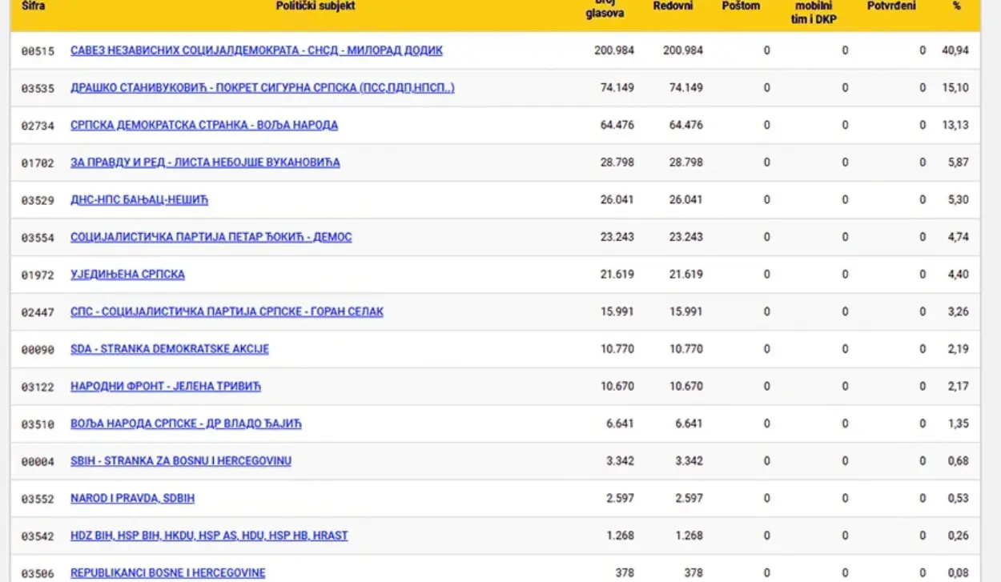This screenshot has width=1001, height=582.
Task: Open Воља народа Српске - Др Владо Ђајић
Action: (x=186, y=423)
